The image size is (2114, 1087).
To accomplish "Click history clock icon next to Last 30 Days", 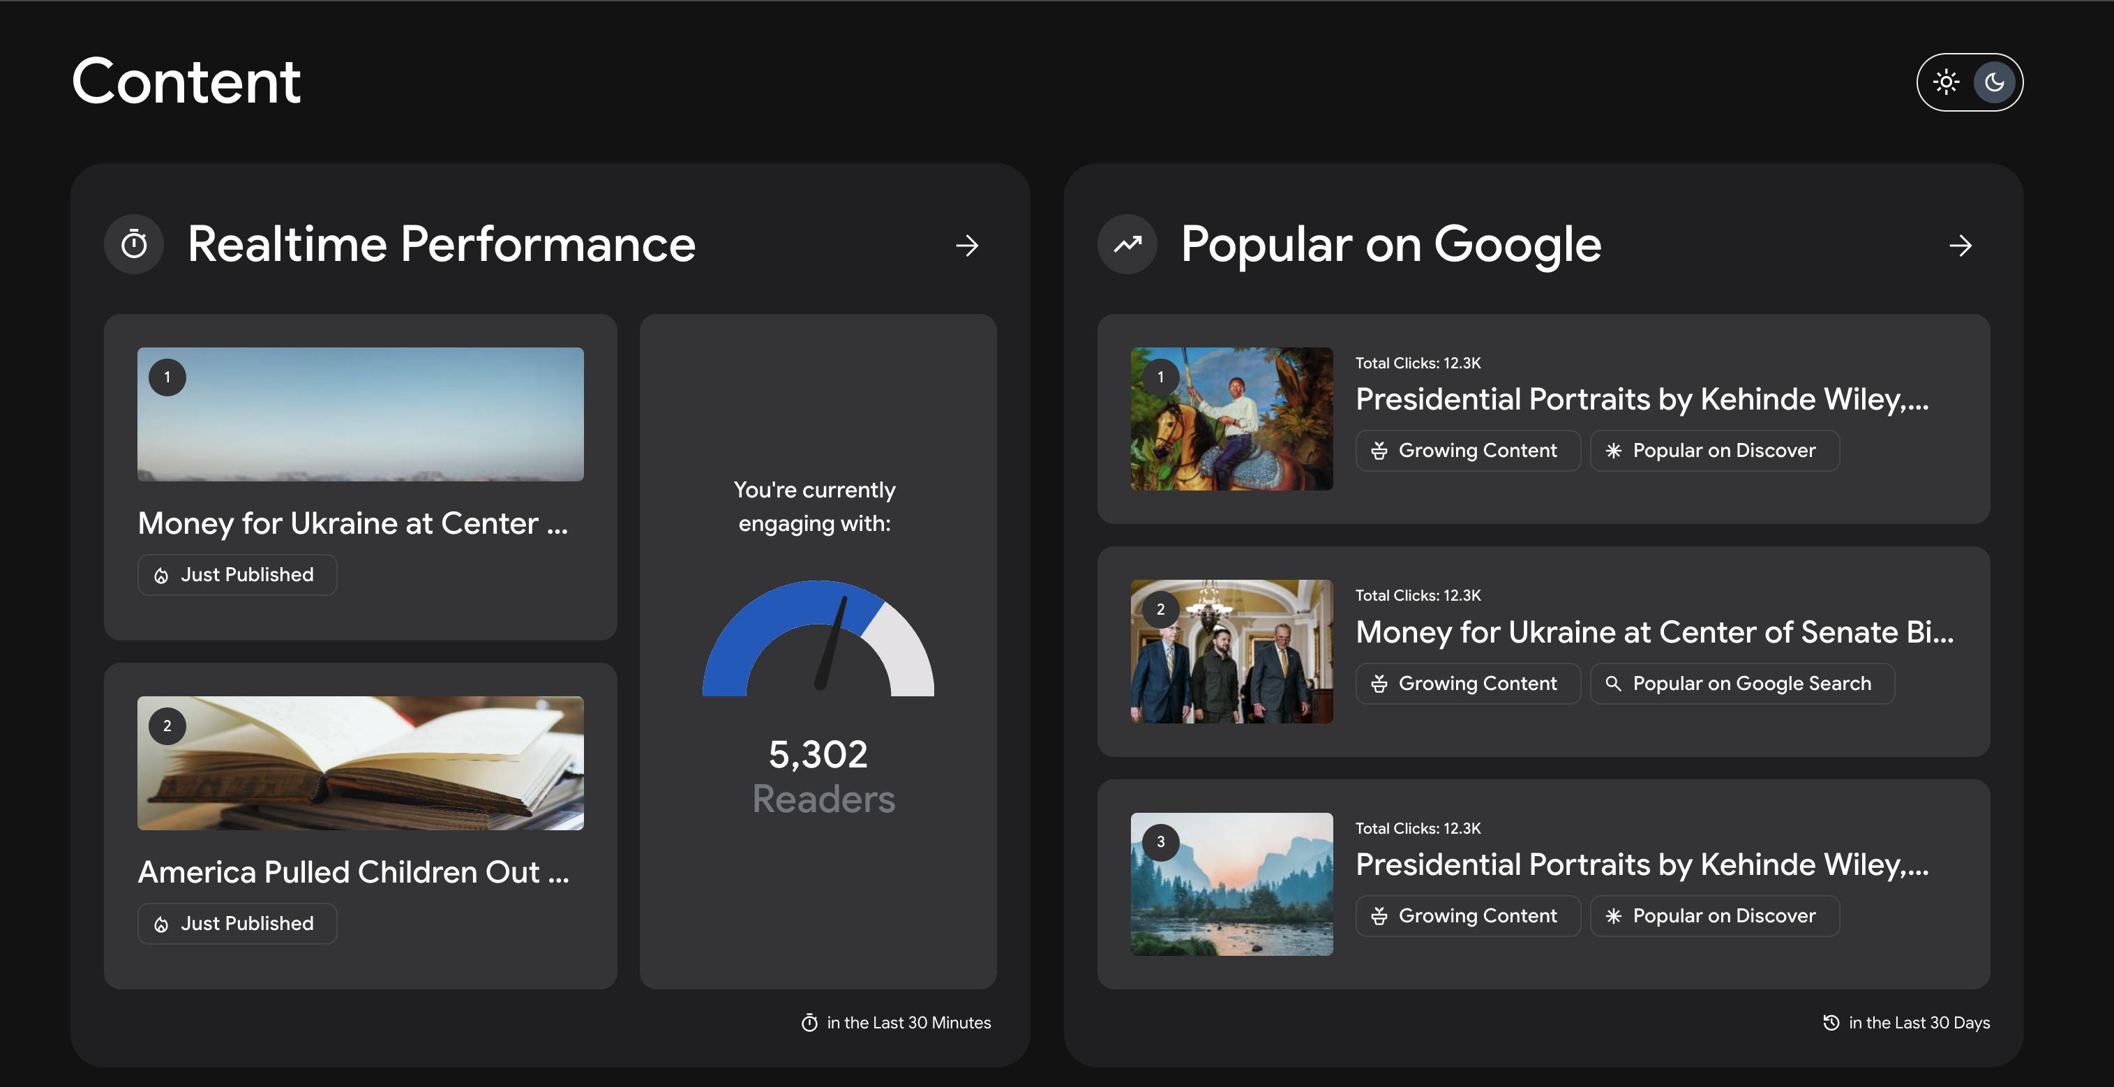I will [1831, 1022].
